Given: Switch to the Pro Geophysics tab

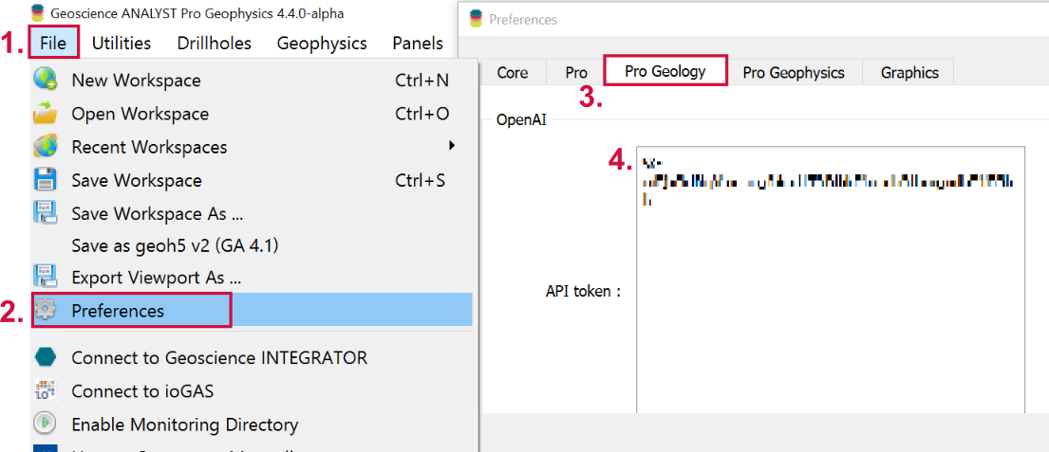Looking at the screenshot, I should pyautogui.click(x=794, y=72).
